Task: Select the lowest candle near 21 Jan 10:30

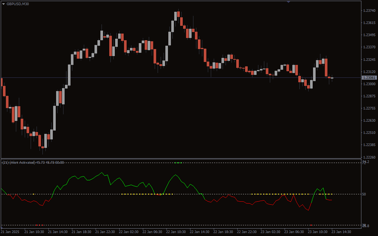Action: point(42,147)
